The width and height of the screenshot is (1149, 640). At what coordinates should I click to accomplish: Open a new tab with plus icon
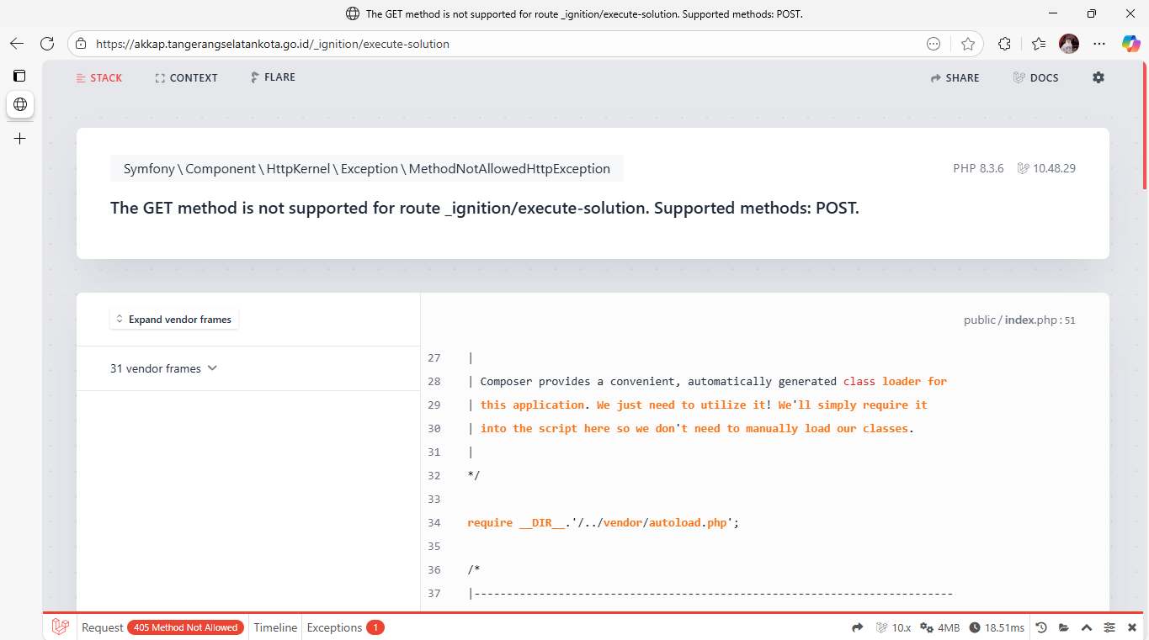click(20, 138)
